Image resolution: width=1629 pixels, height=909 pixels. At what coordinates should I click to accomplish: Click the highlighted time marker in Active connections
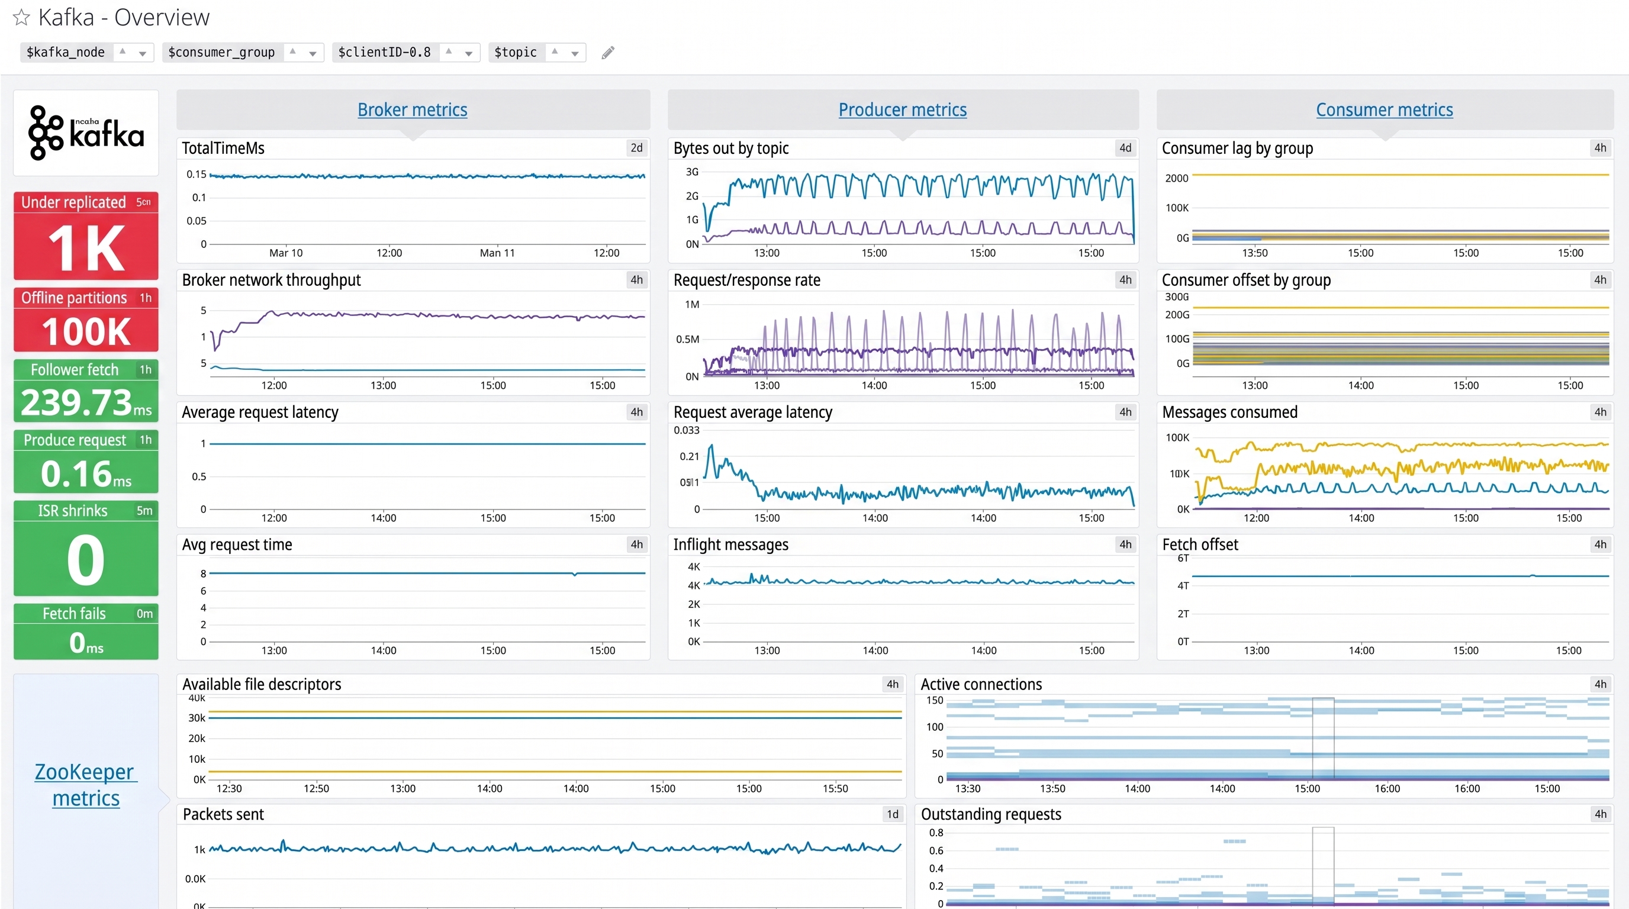click(1323, 739)
